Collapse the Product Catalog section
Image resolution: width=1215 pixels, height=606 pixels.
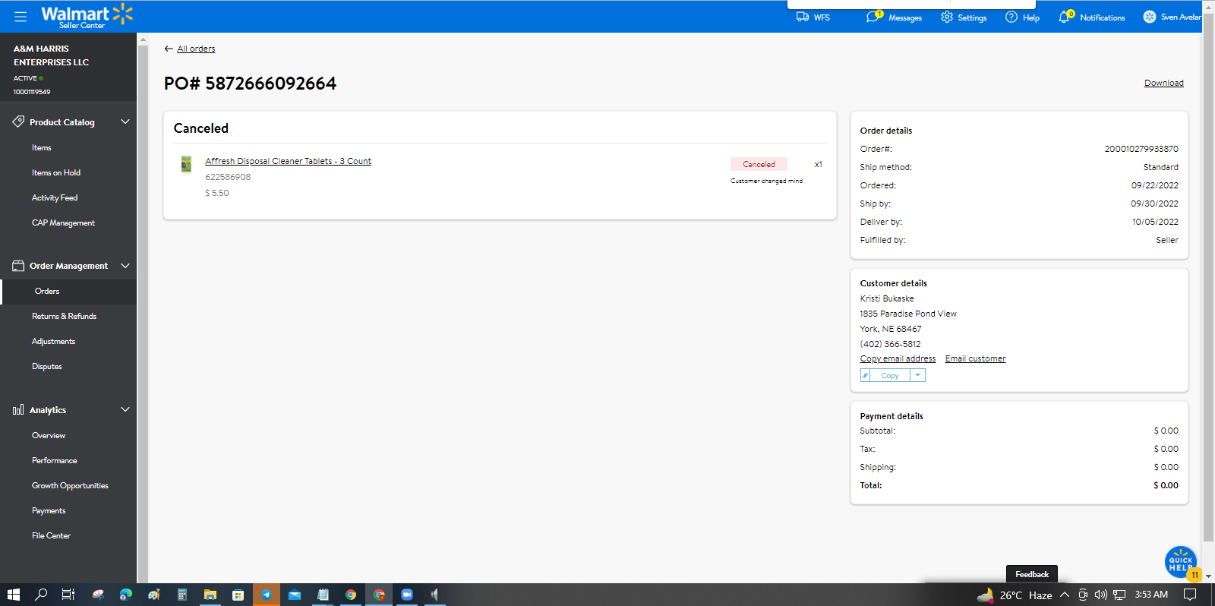click(x=125, y=122)
